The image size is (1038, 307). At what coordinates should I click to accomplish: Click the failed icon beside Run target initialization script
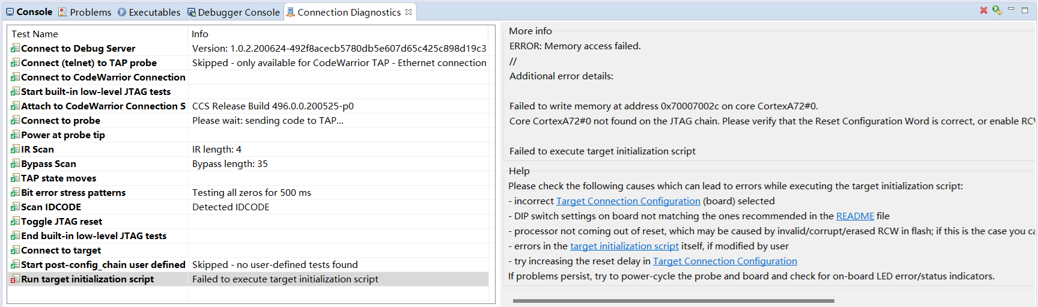click(x=15, y=279)
